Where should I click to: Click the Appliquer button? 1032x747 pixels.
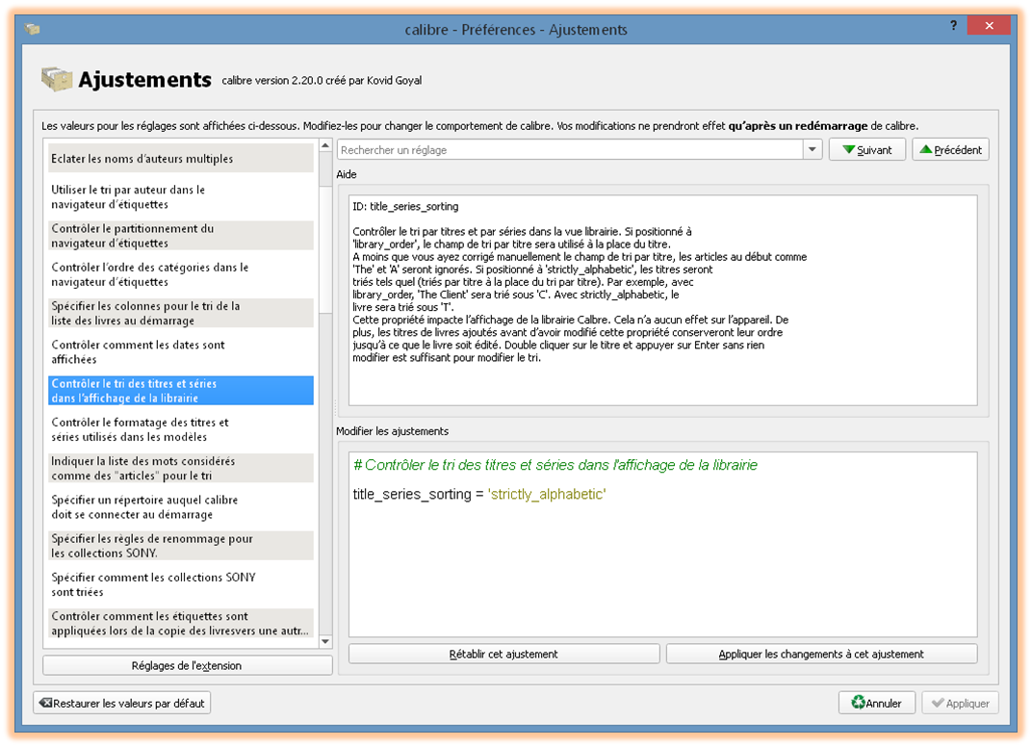pyautogui.click(x=960, y=703)
